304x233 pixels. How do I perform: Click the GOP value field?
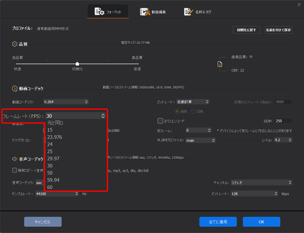(283, 121)
